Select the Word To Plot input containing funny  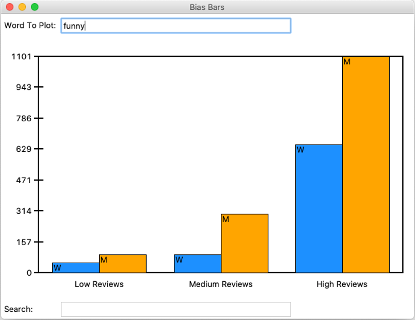pos(175,26)
